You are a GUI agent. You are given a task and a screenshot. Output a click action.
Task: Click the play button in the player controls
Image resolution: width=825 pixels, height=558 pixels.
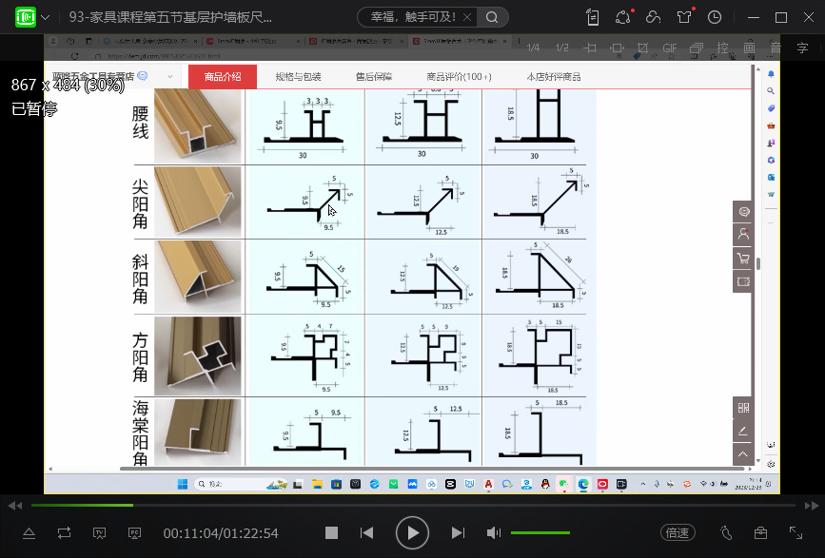[x=412, y=533]
